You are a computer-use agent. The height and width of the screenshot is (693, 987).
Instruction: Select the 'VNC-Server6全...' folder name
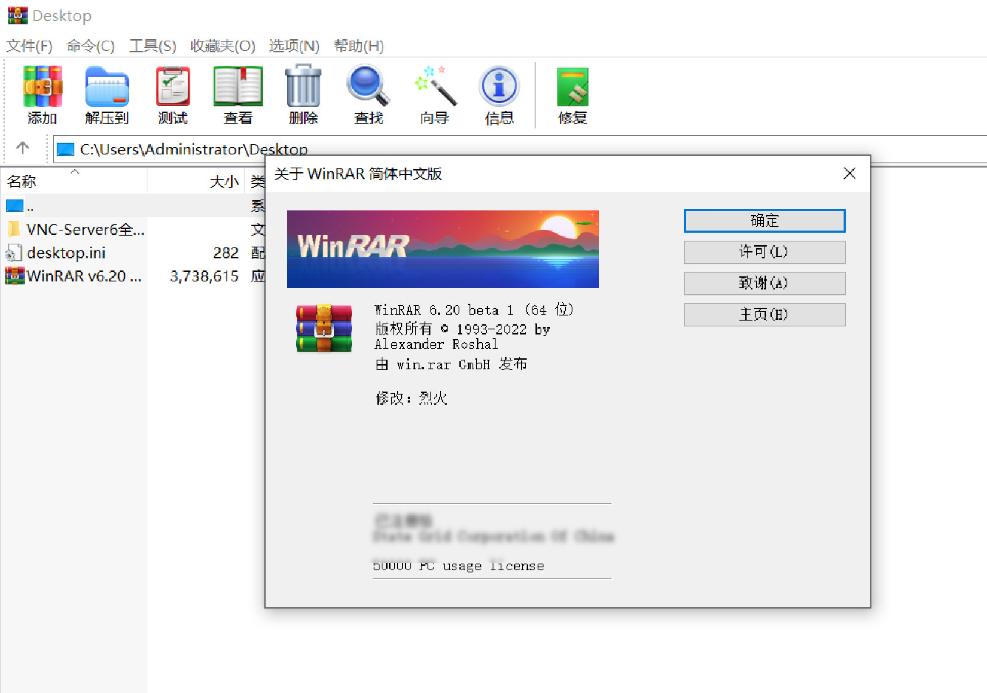point(86,229)
